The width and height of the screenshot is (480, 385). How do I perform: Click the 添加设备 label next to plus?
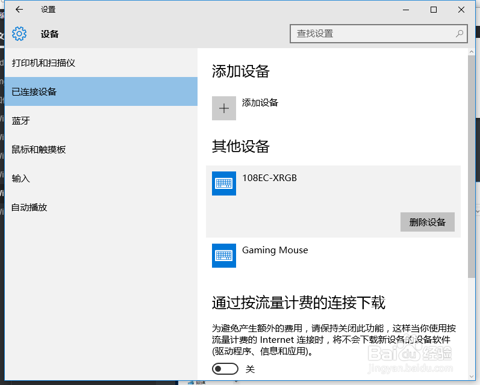260,103
